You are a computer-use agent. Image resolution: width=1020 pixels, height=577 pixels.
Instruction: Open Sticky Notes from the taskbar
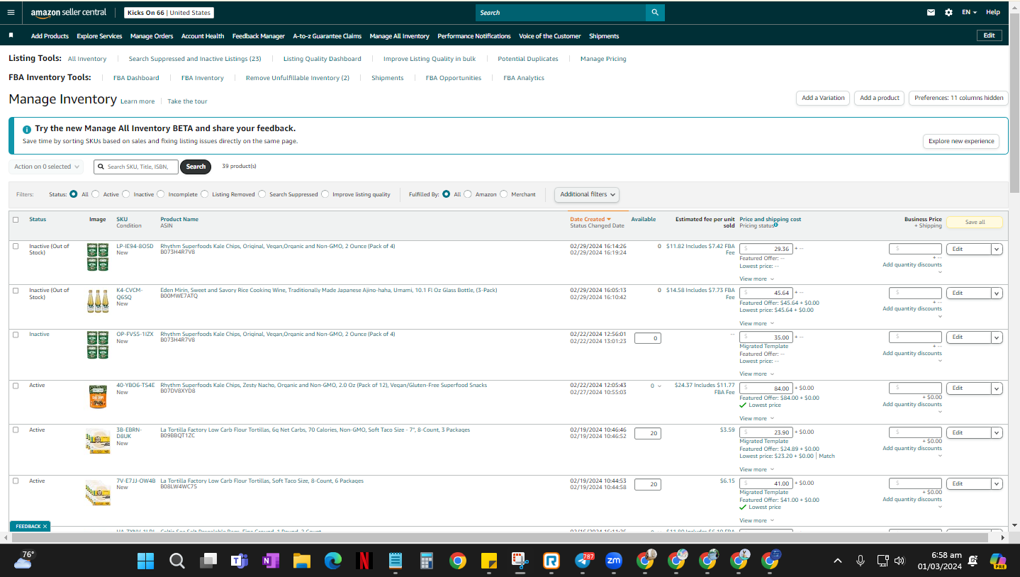pos(489,561)
